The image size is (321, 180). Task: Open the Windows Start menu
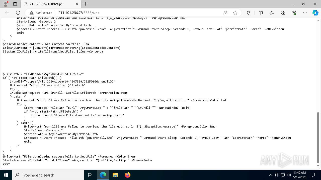click(6, 175)
